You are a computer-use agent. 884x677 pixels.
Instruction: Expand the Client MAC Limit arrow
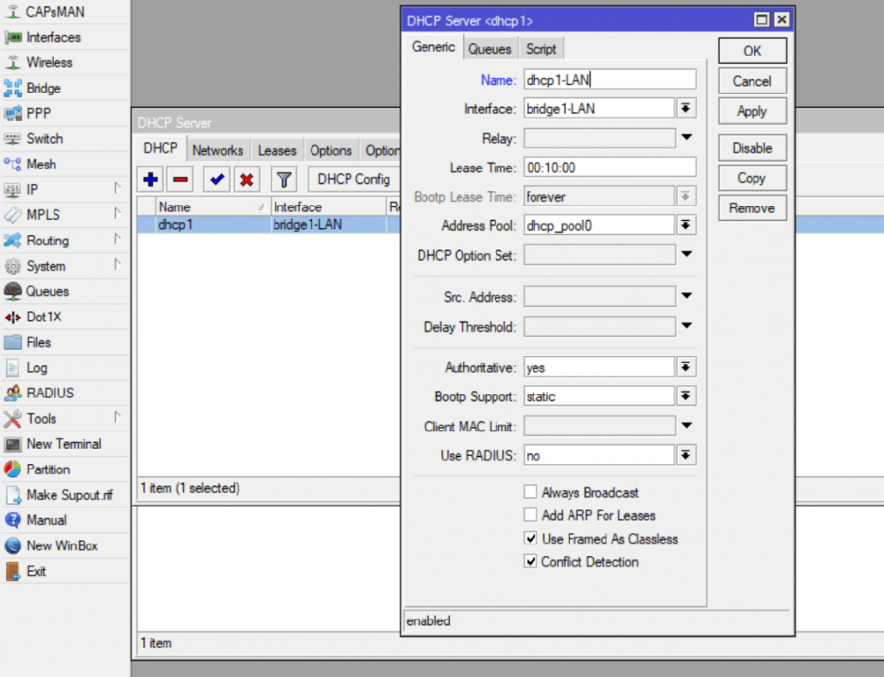tap(687, 426)
